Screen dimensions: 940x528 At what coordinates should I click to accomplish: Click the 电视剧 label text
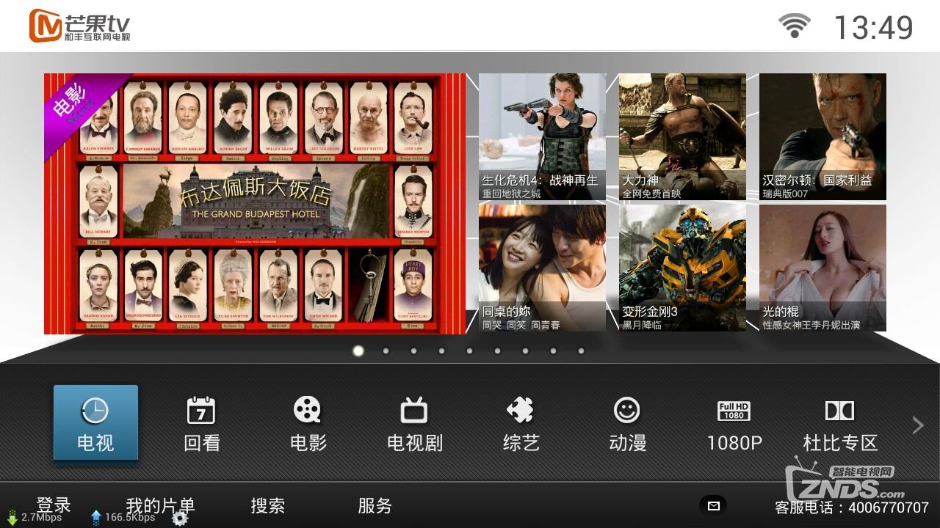pos(414,443)
